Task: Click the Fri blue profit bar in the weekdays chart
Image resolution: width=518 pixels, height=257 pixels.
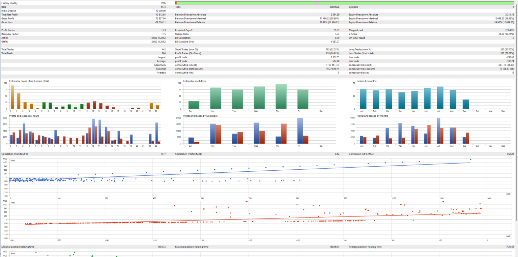Action: (300, 131)
